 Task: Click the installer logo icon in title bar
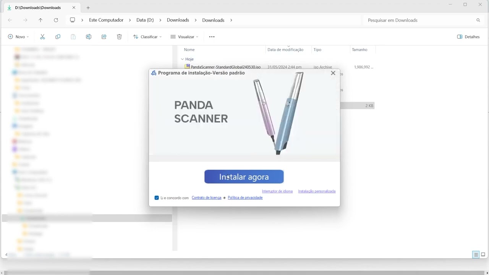tap(154, 73)
